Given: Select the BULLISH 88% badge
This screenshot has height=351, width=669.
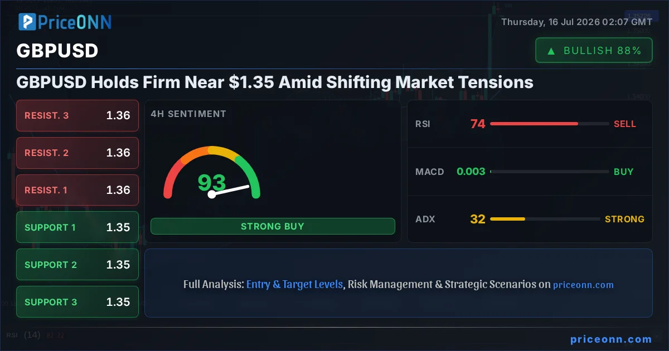Looking at the screenshot, I should tap(594, 50).
